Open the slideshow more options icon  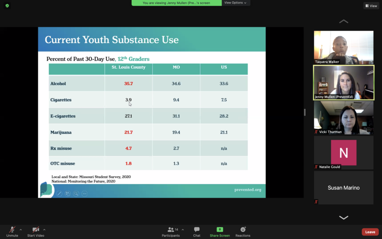pyautogui.click(x=85, y=193)
